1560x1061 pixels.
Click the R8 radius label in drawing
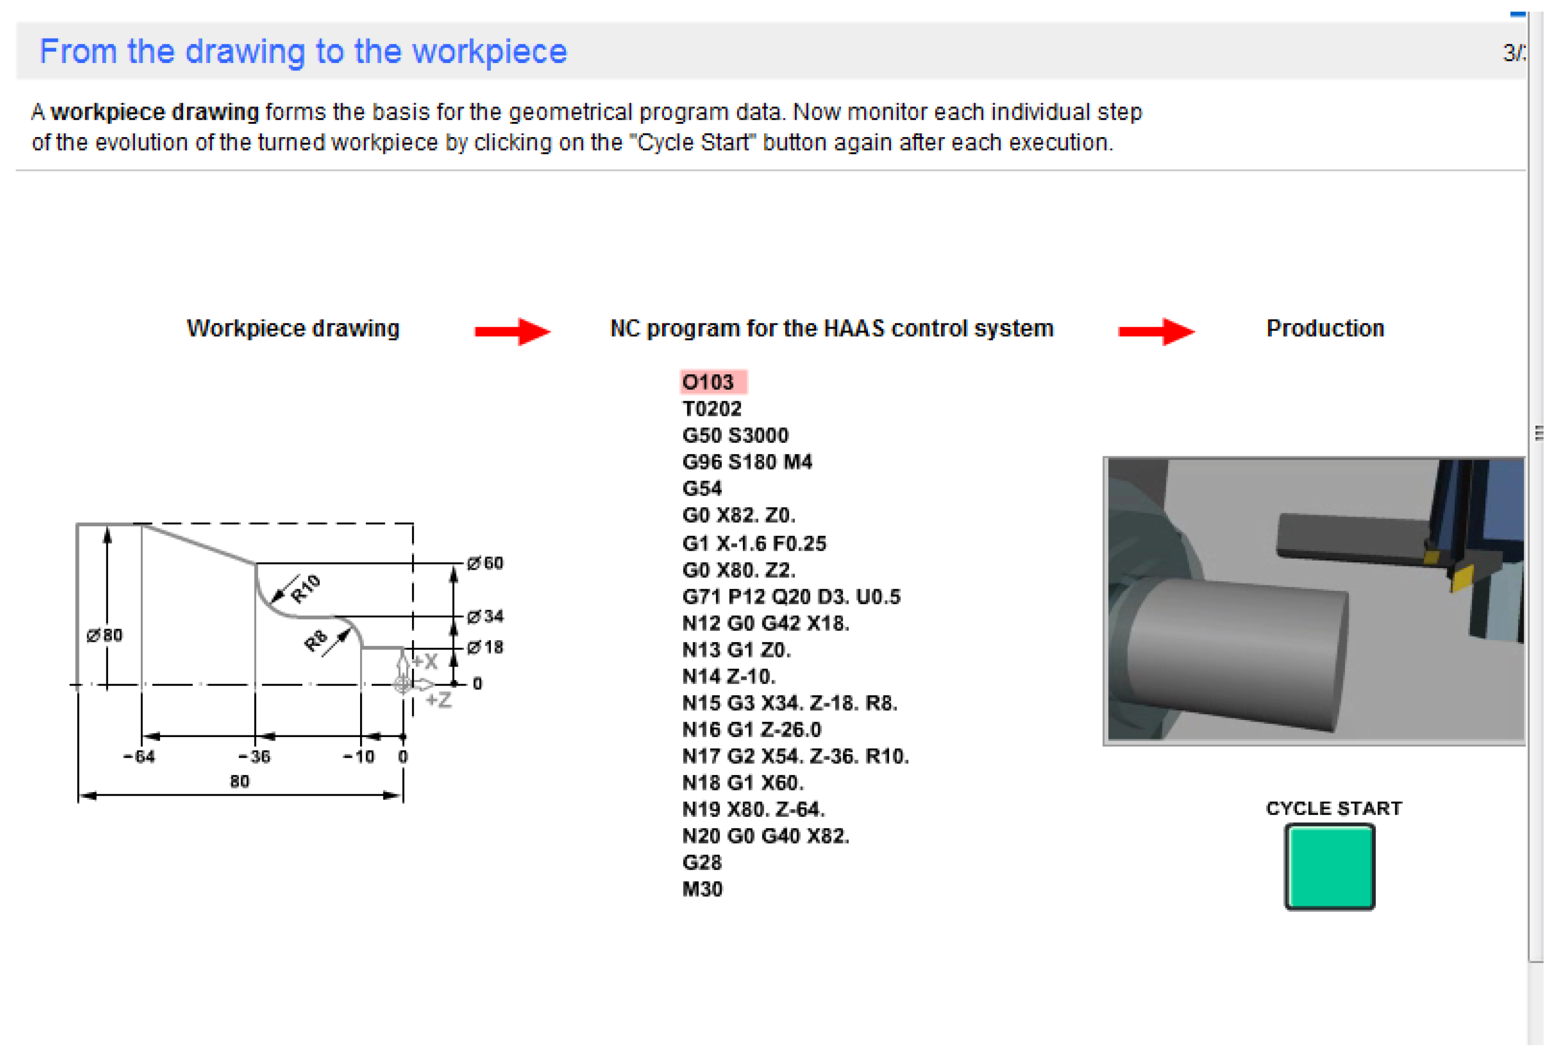(x=316, y=641)
